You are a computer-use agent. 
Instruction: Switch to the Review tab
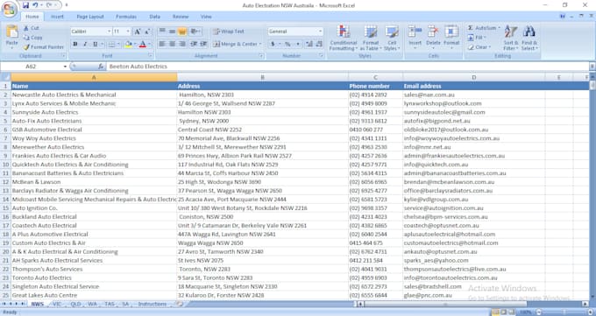pyautogui.click(x=181, y=17)
